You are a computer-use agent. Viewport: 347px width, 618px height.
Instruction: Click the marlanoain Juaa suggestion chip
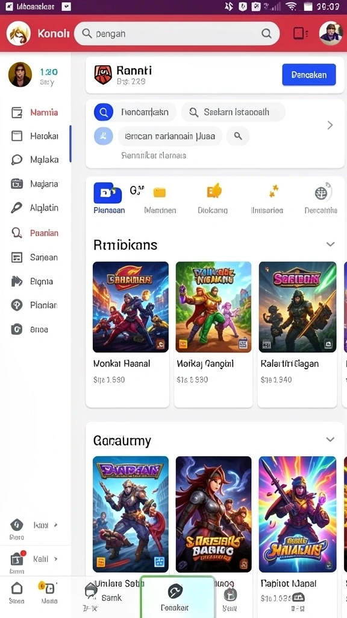[170, 136]
